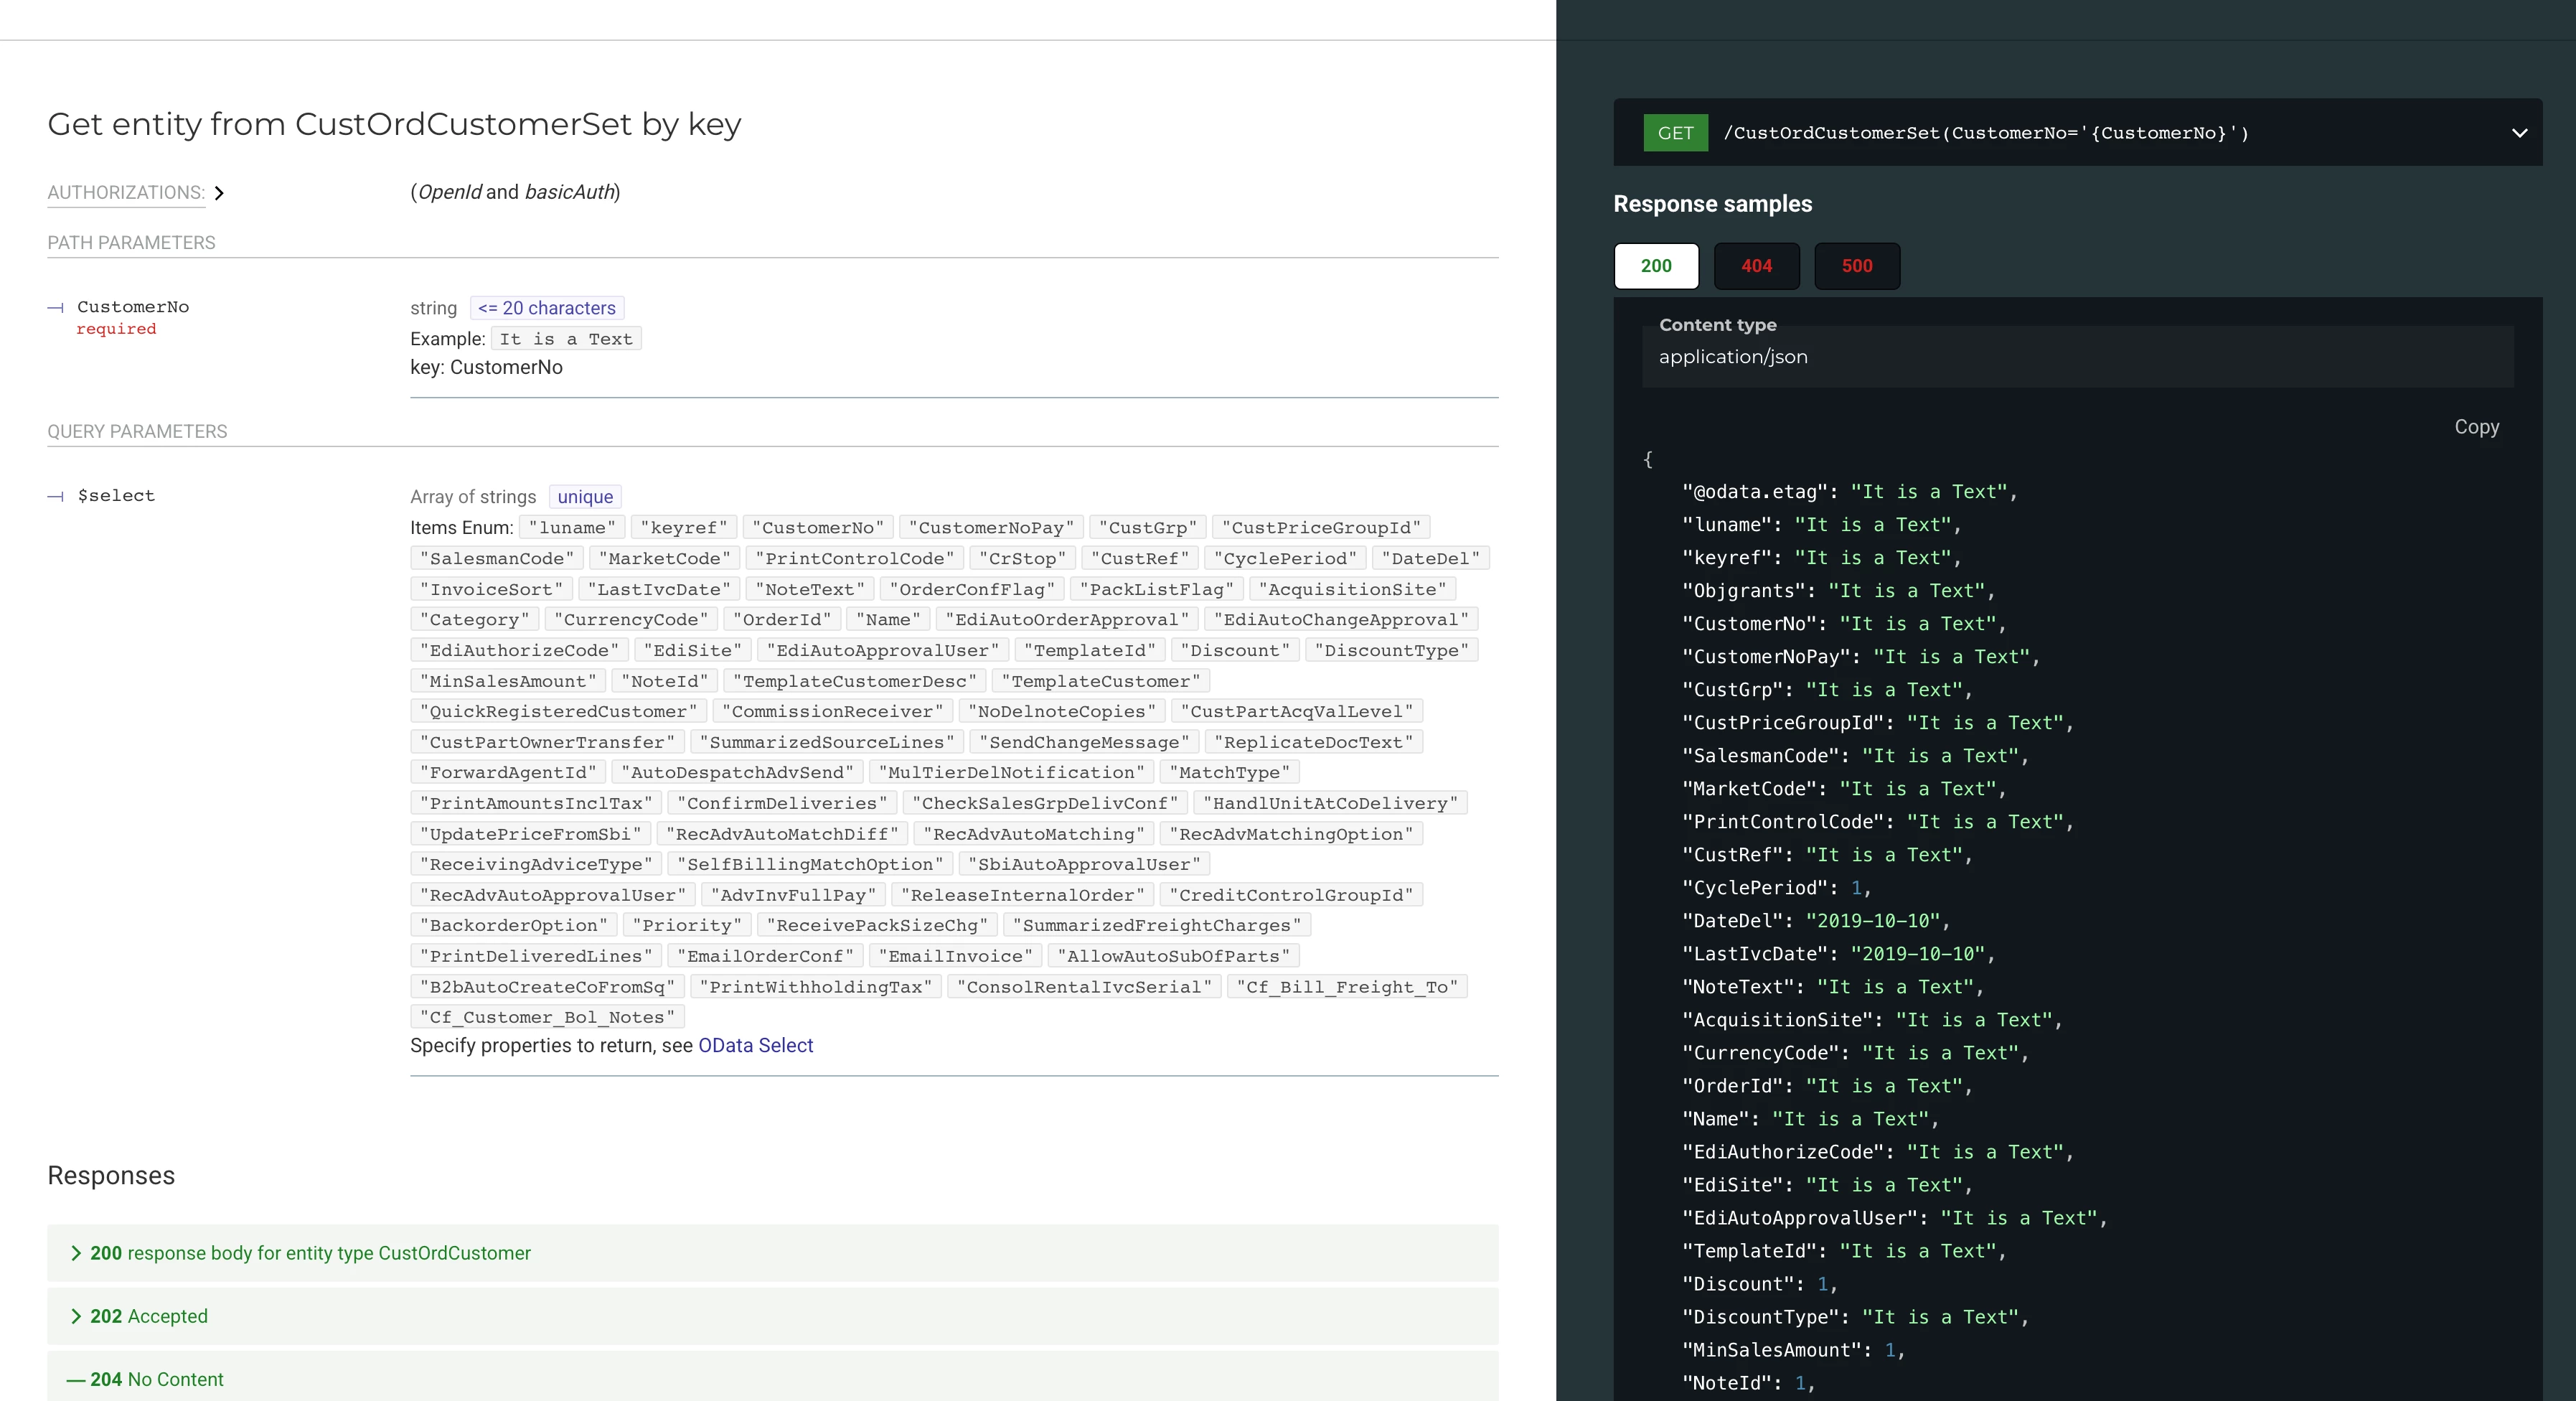Click the "DiscountType" enum item
Image resolution: width=2576 pixels, height=1401 pixels.
click(x=1391, y=650)
